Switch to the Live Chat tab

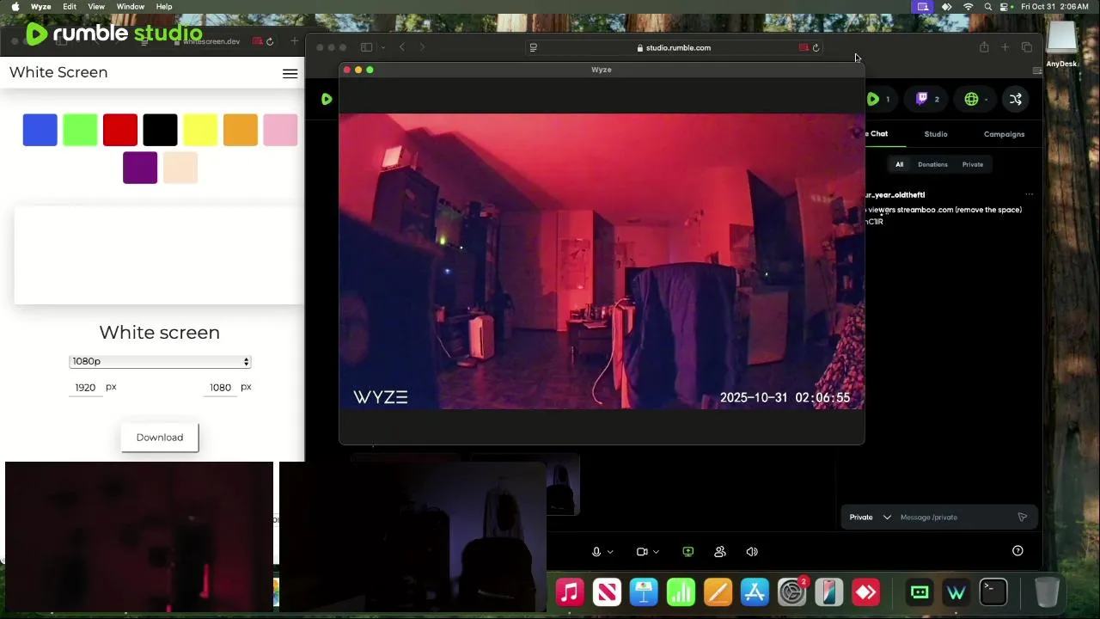(877, 134)
